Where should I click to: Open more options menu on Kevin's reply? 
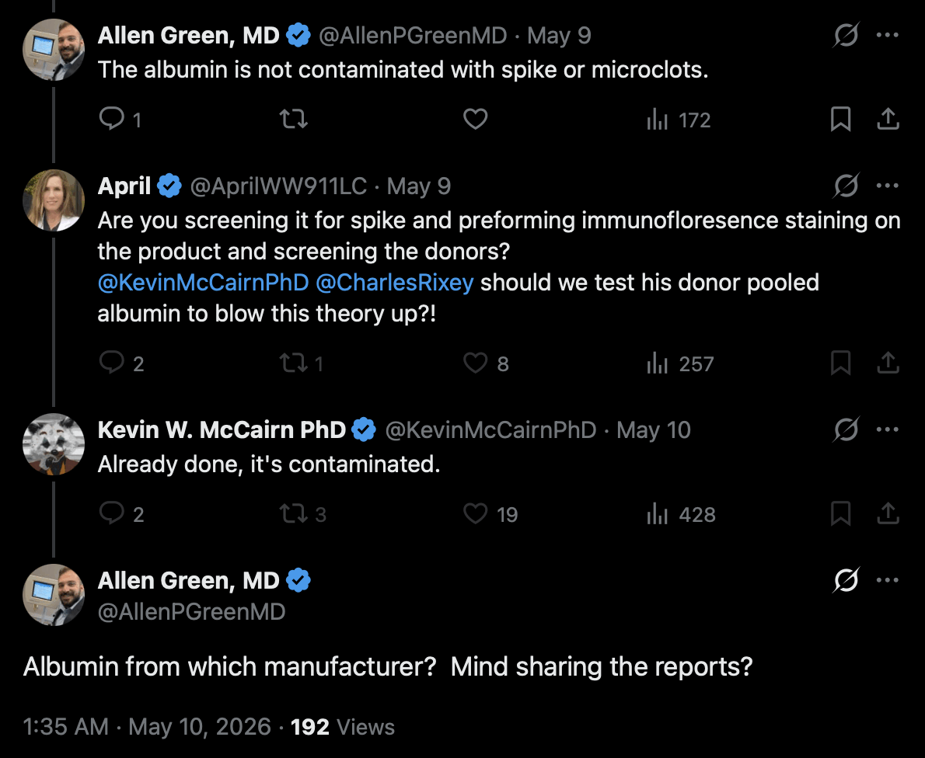888,429
